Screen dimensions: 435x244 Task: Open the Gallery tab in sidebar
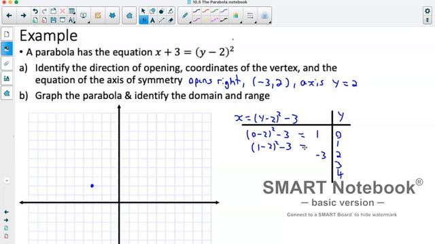(7, 49)
